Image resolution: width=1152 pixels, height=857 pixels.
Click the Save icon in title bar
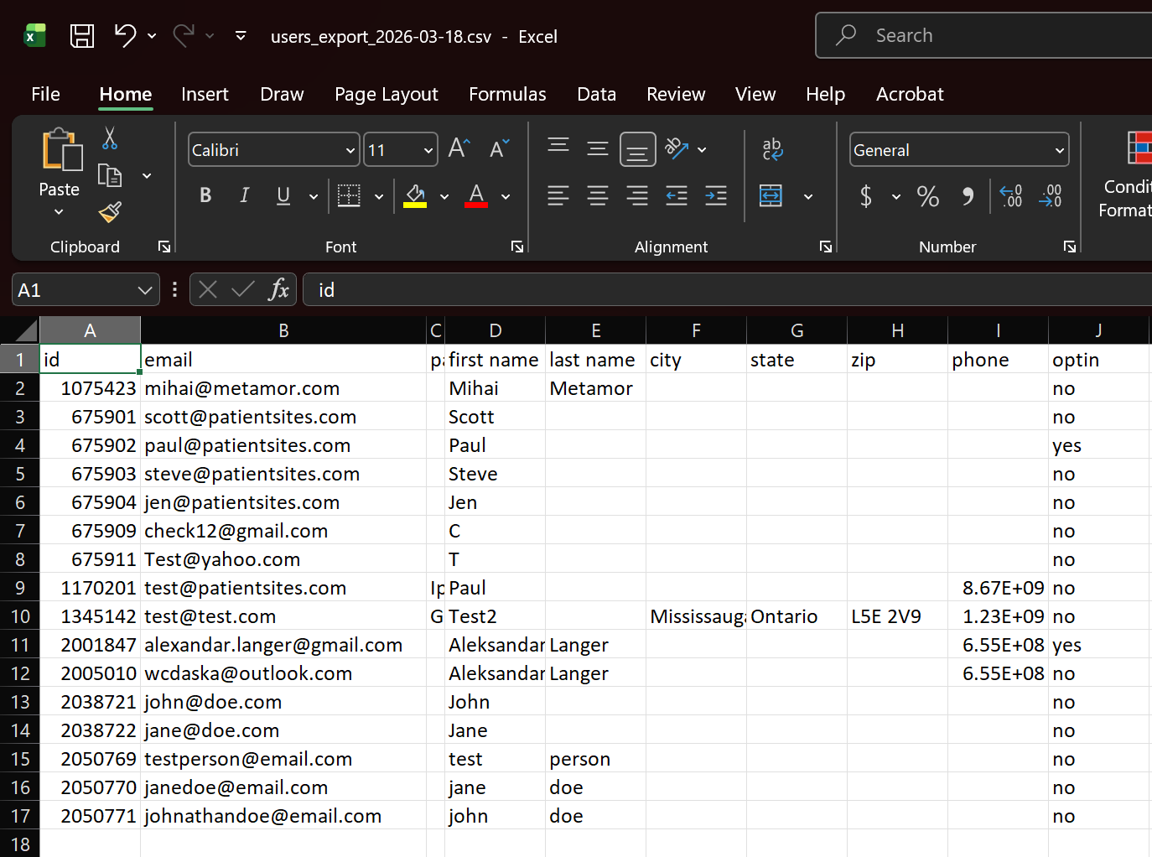[x=82, y=36]
